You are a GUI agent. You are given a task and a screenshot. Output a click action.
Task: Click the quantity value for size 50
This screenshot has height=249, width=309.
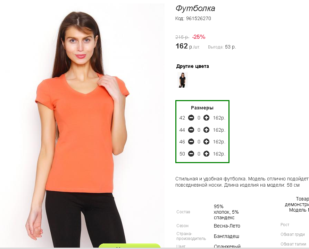[199, 154]
